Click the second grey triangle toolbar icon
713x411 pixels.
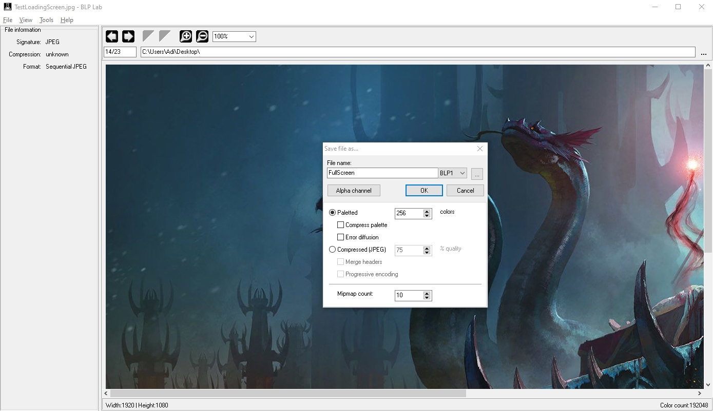click(x=165, y=36)
